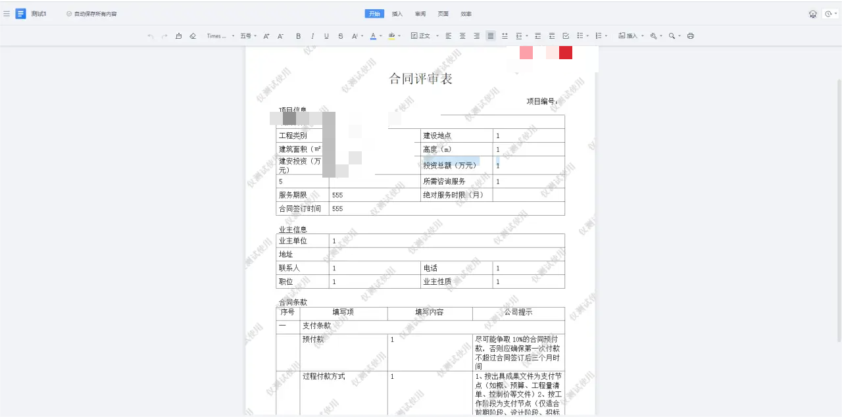Increase font size with A+ icon
842x417 pixels.
(x=266, y=36)
